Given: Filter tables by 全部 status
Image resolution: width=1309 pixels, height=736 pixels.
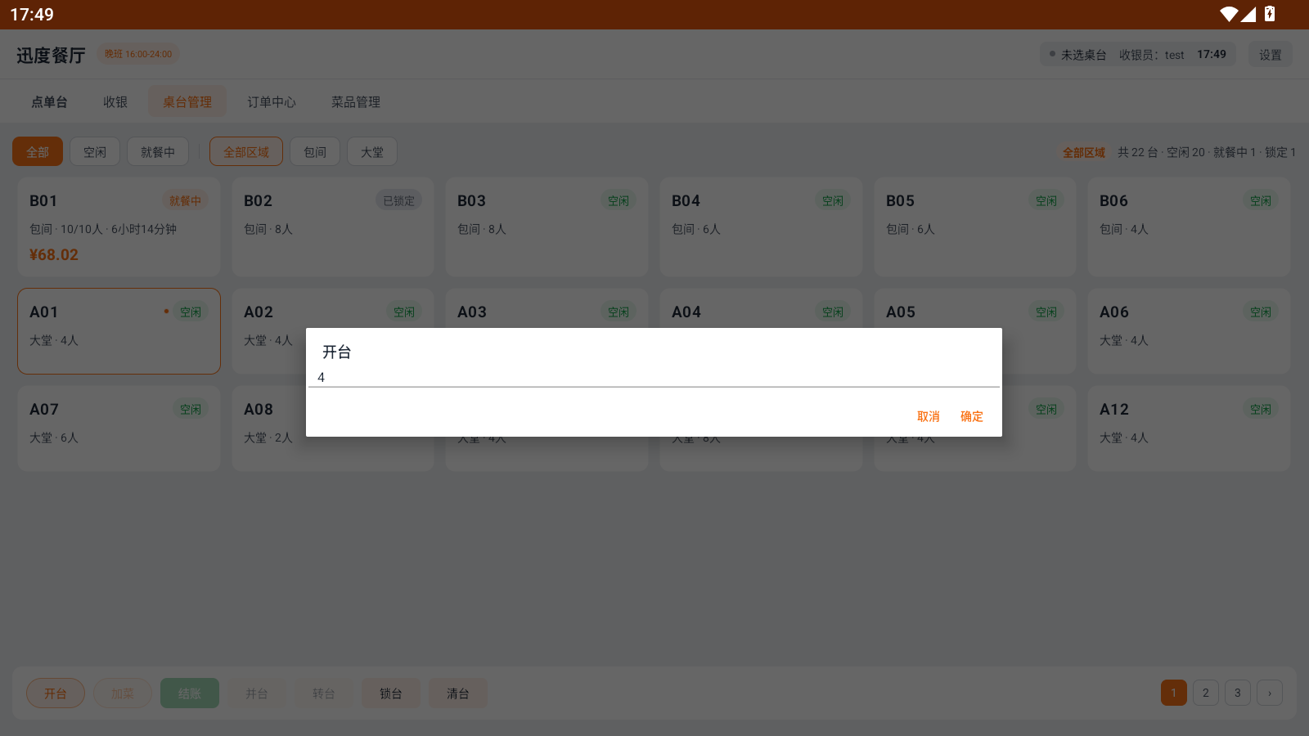Looking at the screenshot, I should (38, 151).
